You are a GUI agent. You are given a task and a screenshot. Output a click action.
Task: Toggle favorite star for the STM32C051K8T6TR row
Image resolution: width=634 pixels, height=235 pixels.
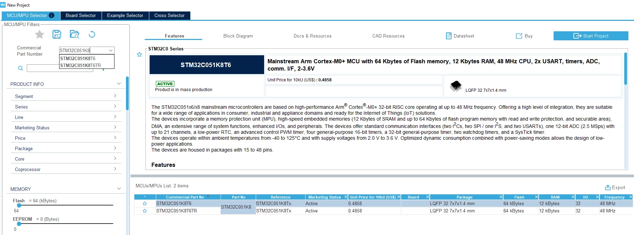[145, 211]
